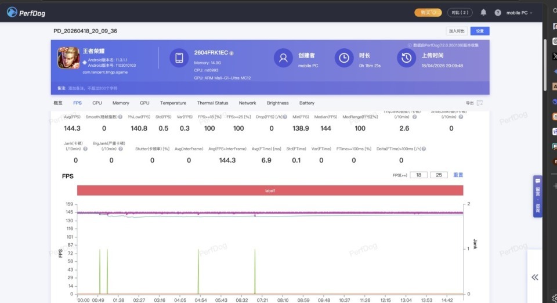Click the 1%Low(FPS) value 140.8
Screen dimensions: 557x303
[x=139, y=128]
